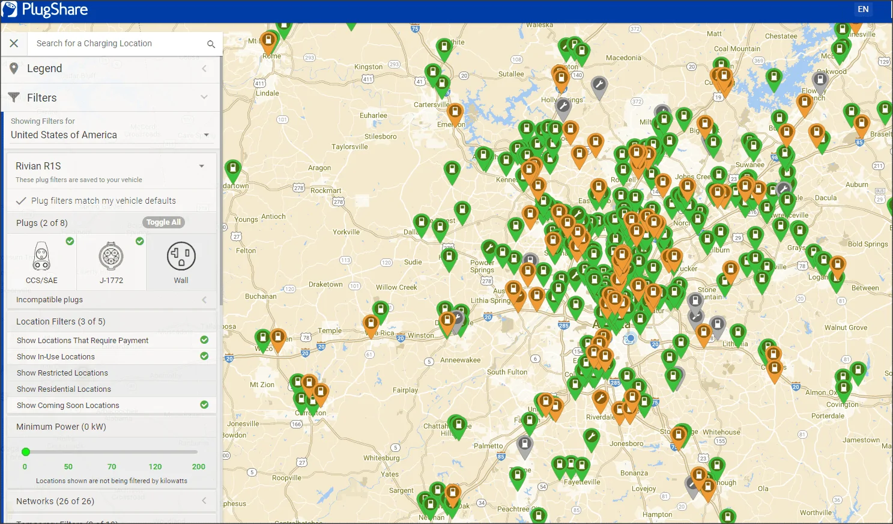The image size is (893, 524).
Task: Collapse the Filters section chevron
Action: [204, 97]
